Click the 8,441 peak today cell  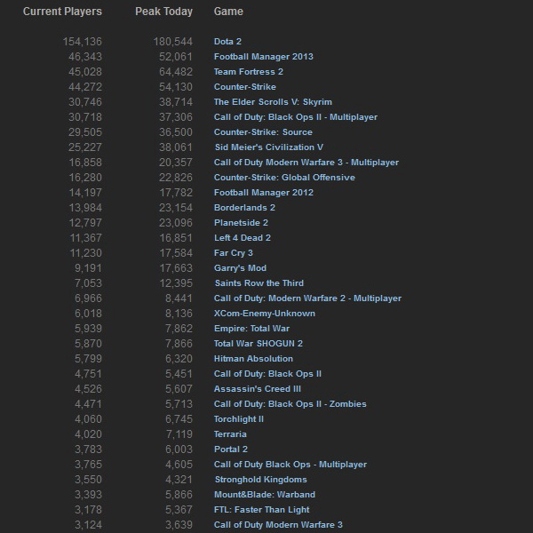pyautogui.click(x=179, y=298)
